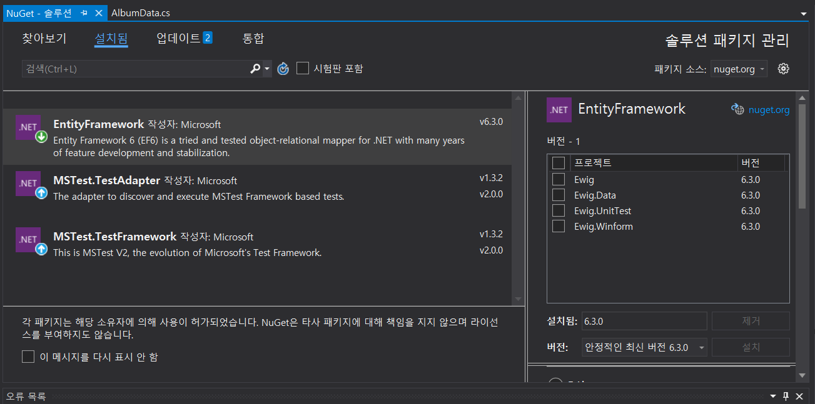The height and width of the screenshot is (404, 815).
Task: Click the EntityFramework .NET icon in details pane
Action: pos(559,109)
